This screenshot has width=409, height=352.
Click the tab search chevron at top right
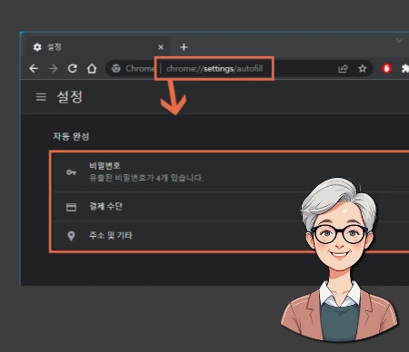click(x=399, y=41)
